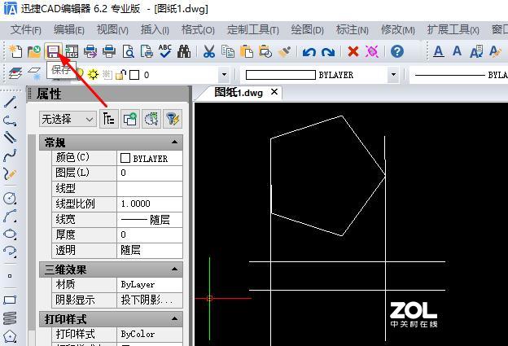The width and height of the screenshot is (508, 346).
Task: Open the 格式(O) menu
Action: click(198, 30)
